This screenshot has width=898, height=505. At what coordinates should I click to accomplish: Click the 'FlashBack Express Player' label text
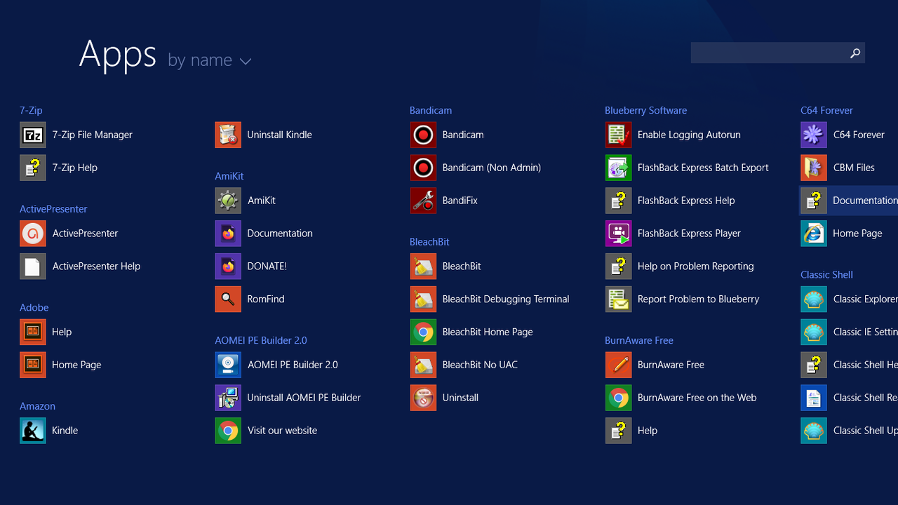click(x=689, y=234)
